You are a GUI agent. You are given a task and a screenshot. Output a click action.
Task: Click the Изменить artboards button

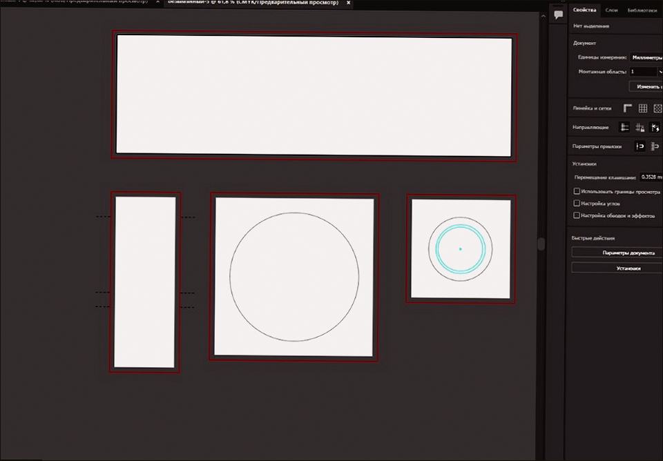pos(646,86)
